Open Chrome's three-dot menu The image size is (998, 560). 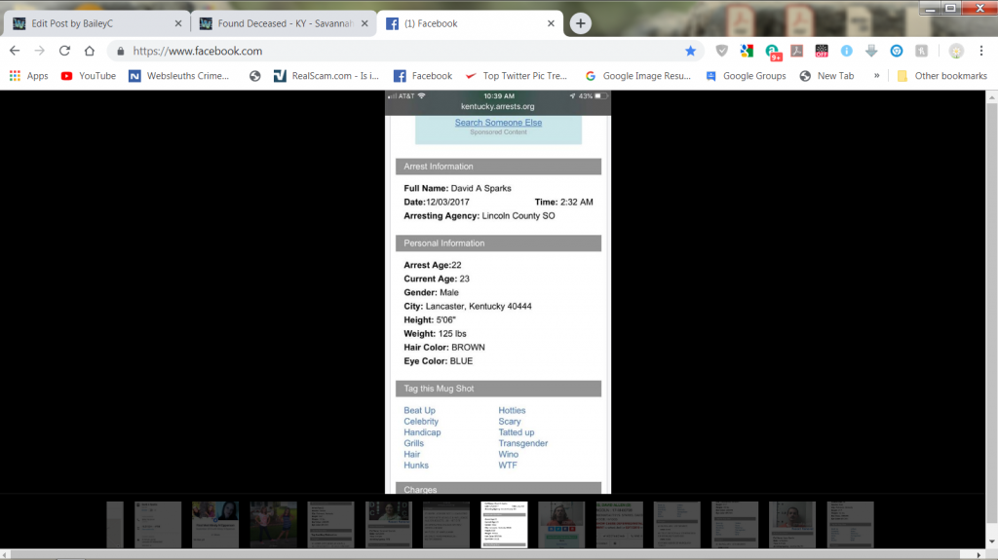[x=982, y=51]
